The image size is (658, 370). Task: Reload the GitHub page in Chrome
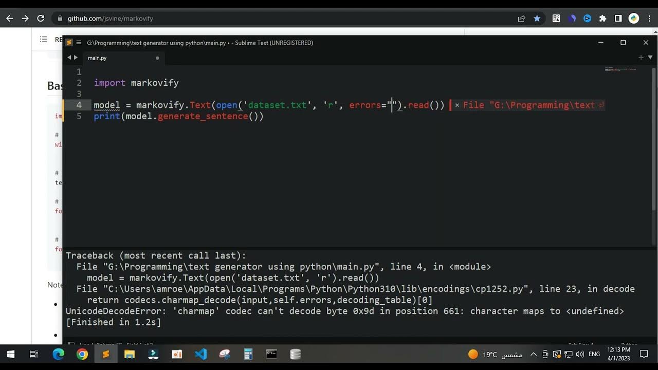[41, 18]
